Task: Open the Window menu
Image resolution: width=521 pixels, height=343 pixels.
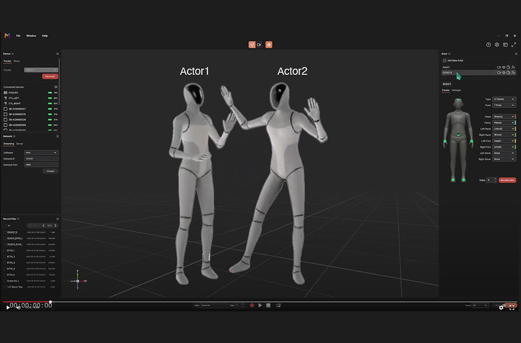Action: pyautogui.click(x=31, y=36)
